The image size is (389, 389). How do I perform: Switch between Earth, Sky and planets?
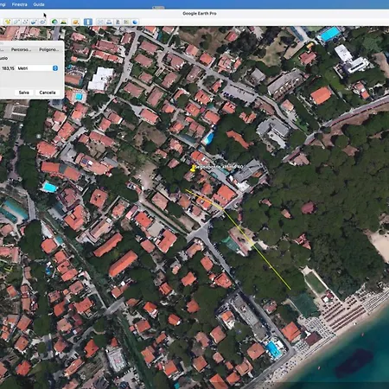pyautogui.click(x=76, y=22)
